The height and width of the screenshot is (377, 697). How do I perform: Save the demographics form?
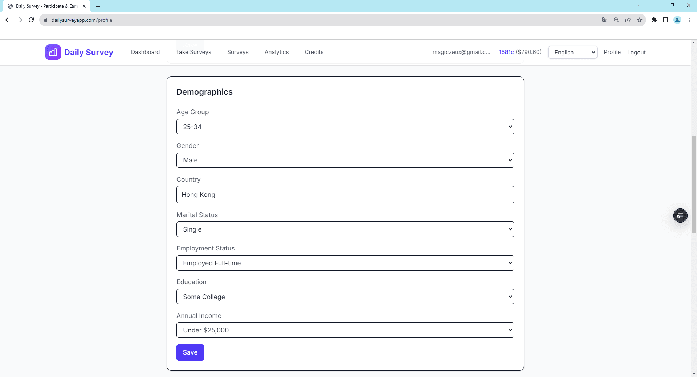coord(190,352)
